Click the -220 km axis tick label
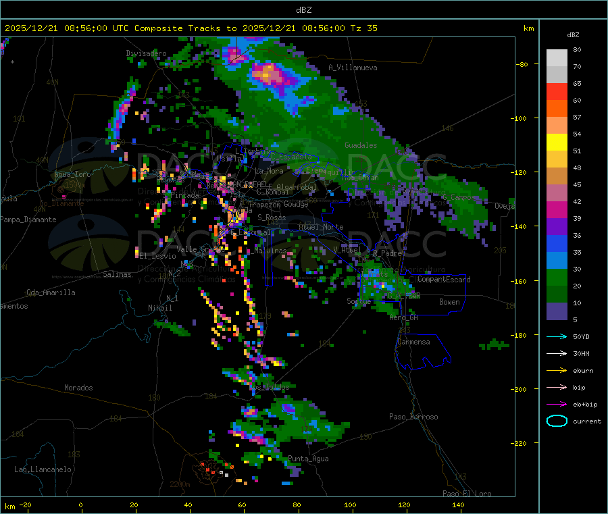Viewport: 608px width, 514px height. tap(520, 444)
